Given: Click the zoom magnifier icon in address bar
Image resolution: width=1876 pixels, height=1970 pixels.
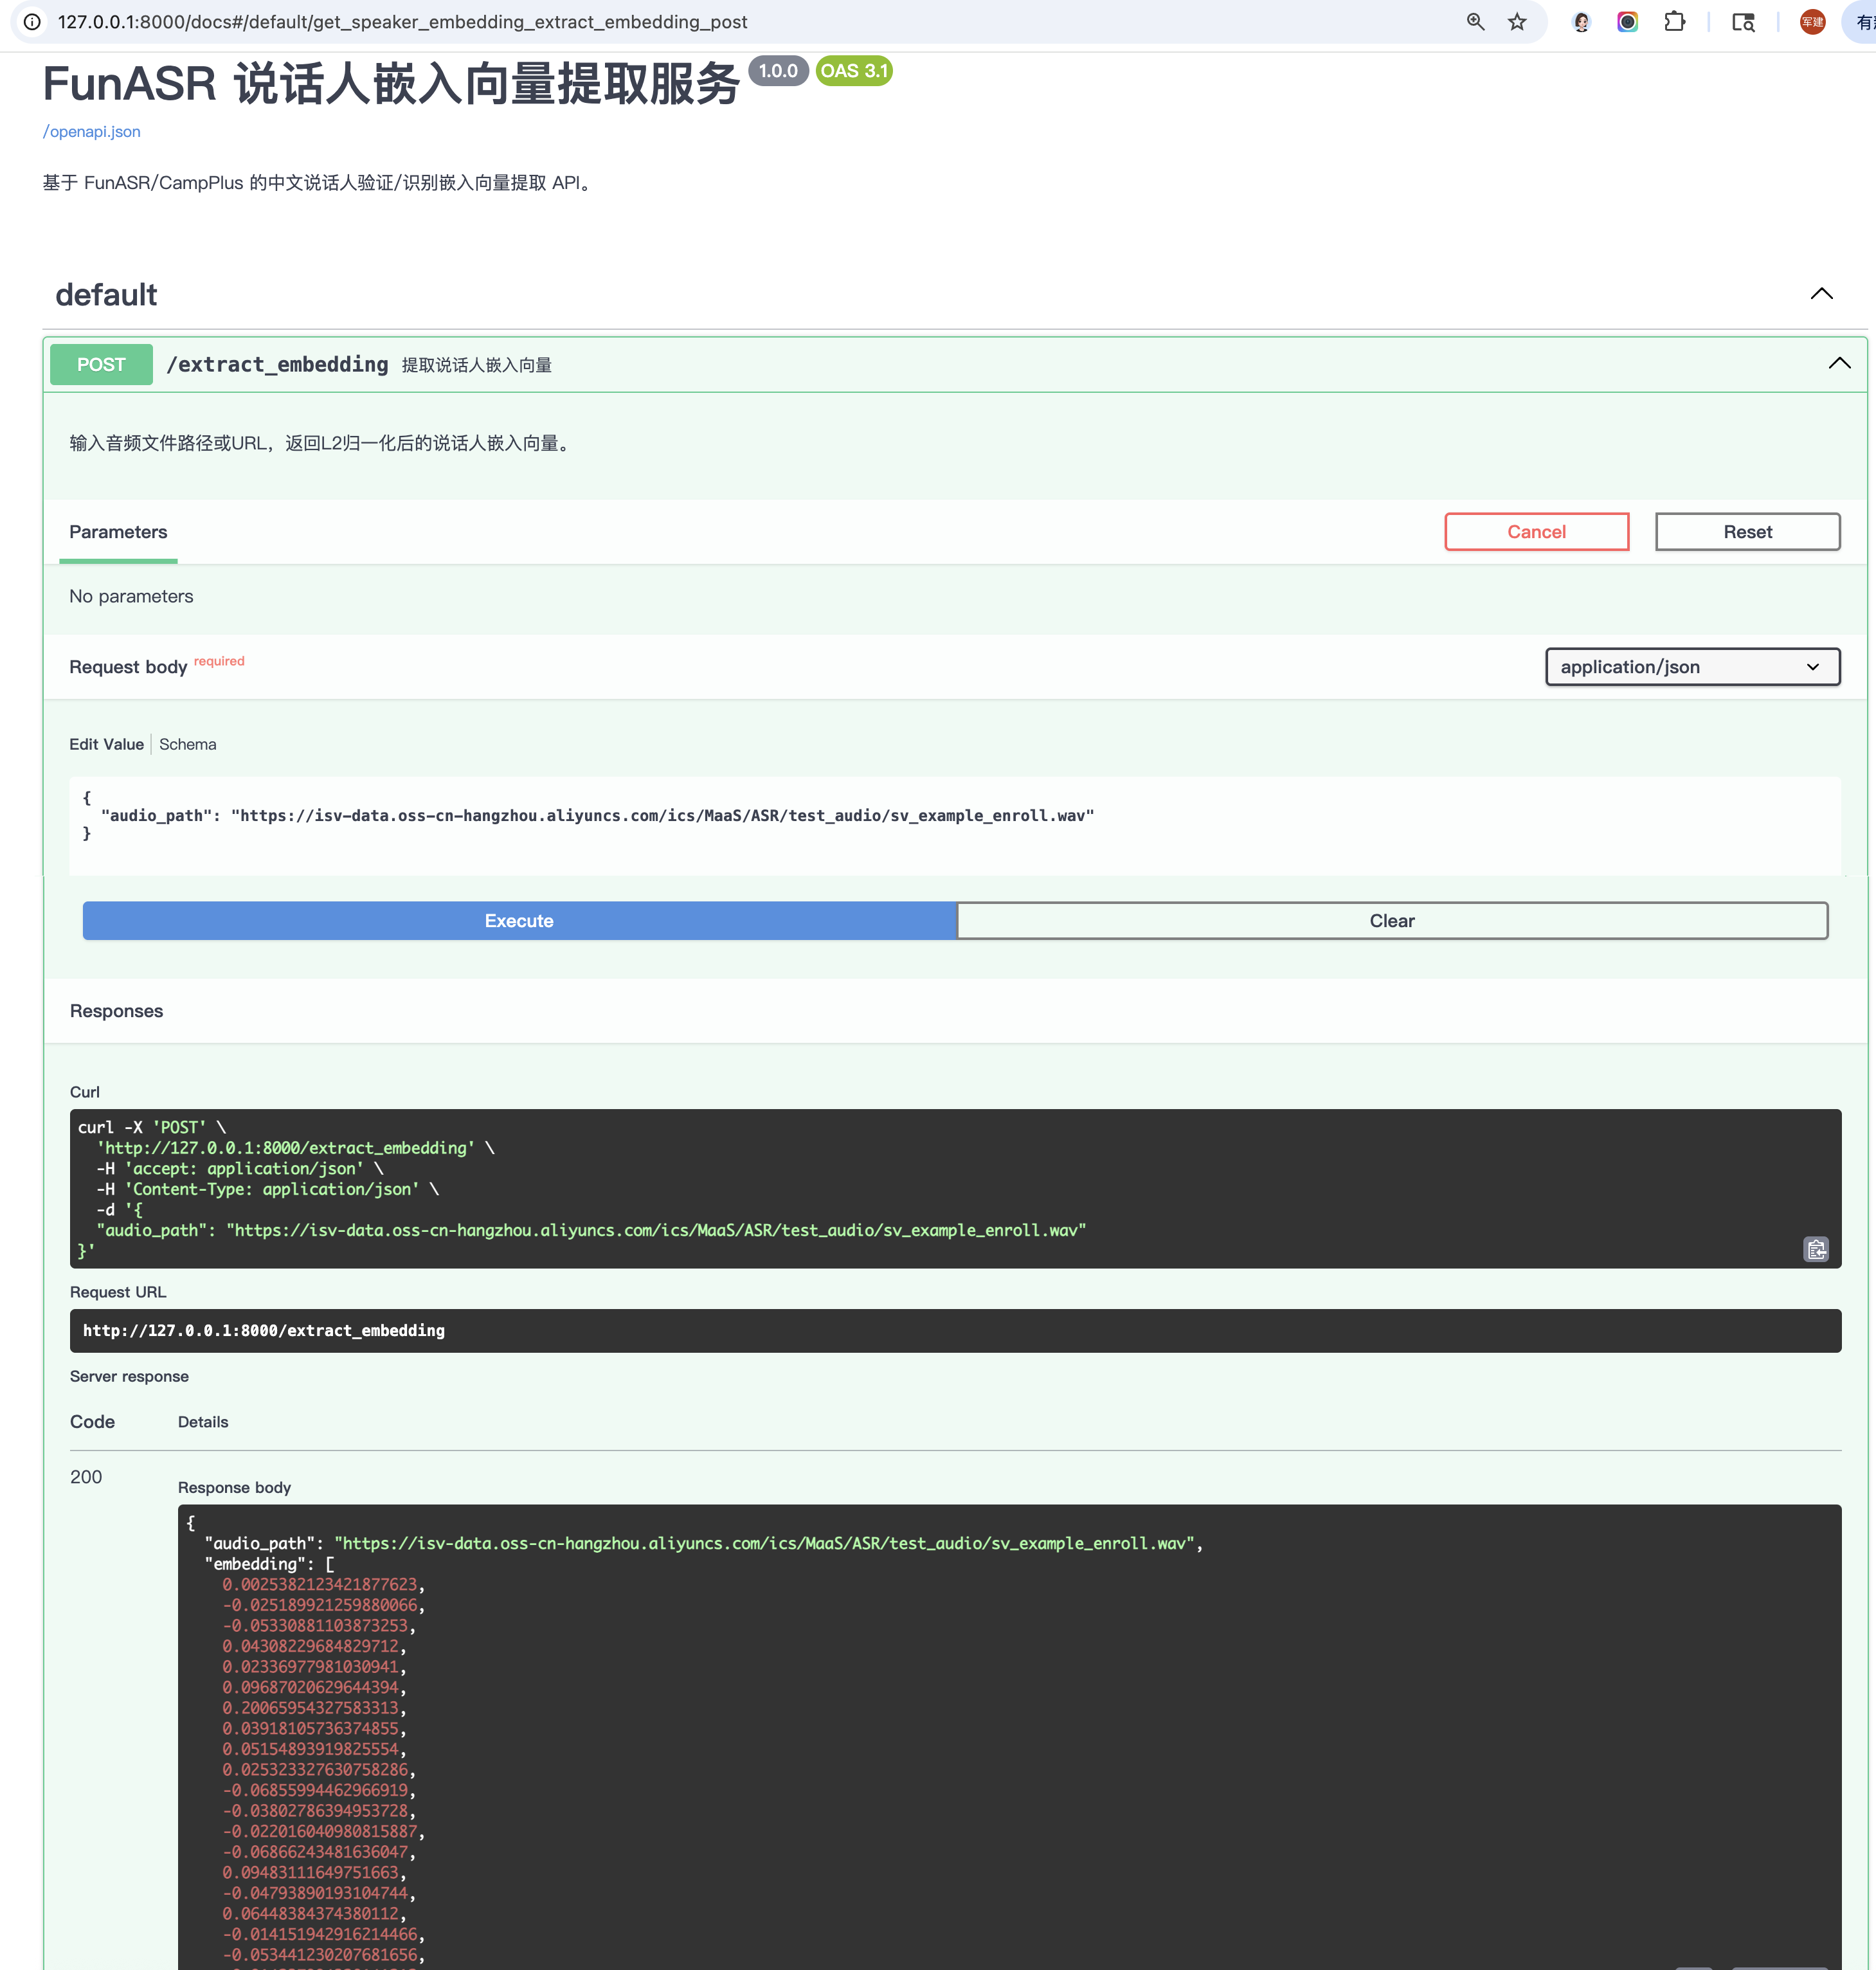Looking at the screenshot, I should [x=1475, y=22].
